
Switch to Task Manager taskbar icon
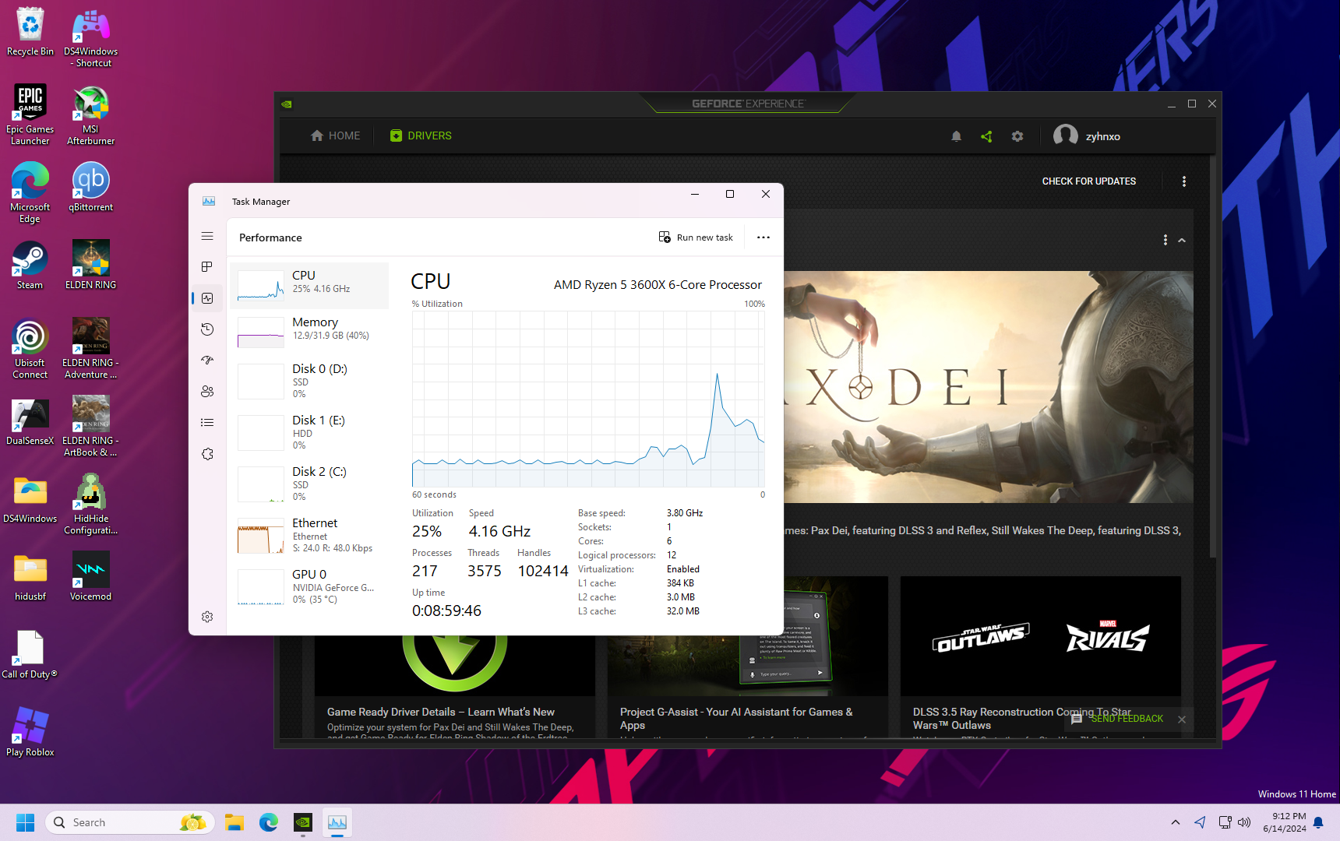click(x=337, y=822)
